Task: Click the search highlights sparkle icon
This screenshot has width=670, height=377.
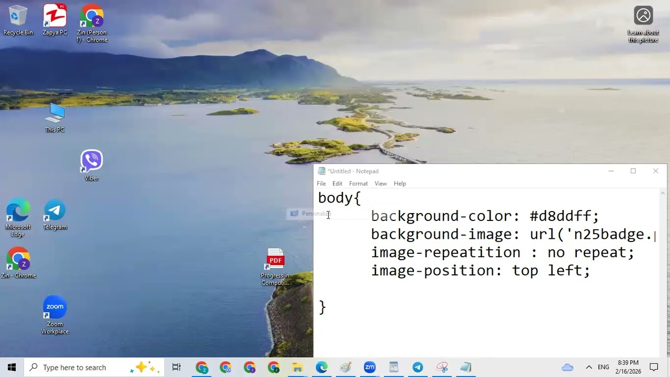Action: [x=143, y=367]
